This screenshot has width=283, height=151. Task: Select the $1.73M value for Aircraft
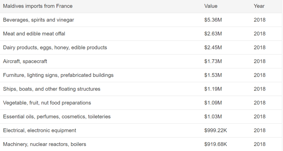tap(213, 62)
